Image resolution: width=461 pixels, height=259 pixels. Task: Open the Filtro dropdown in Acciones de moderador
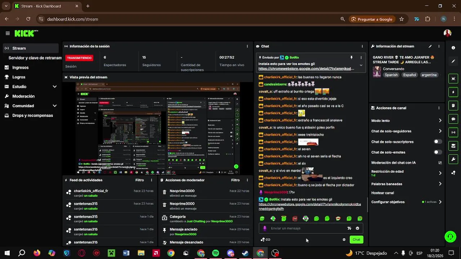point(235,180)
